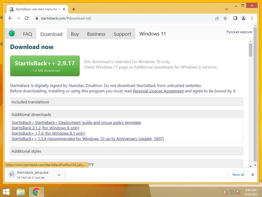This screenshot has height=197, width=262.
Task: Show all downloads
Action: click(x=238, y=175)
